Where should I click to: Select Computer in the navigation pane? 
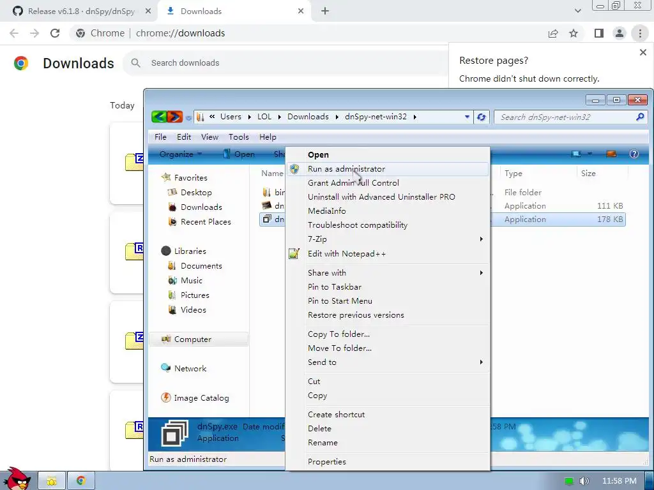[x=199, y=339]
